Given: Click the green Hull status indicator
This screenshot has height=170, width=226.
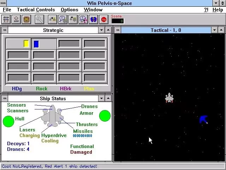Looking at the screenshot, I should (x=8, y=121).
